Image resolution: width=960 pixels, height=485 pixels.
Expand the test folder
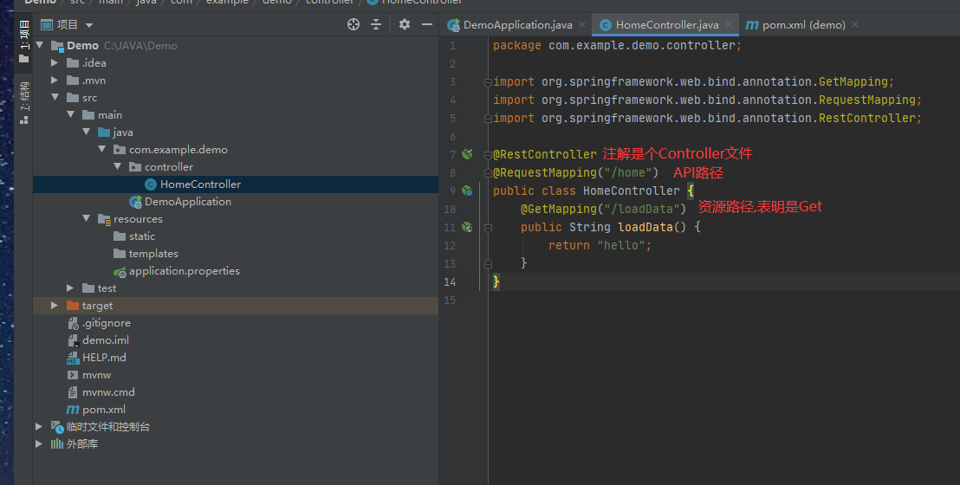[70, 288]
